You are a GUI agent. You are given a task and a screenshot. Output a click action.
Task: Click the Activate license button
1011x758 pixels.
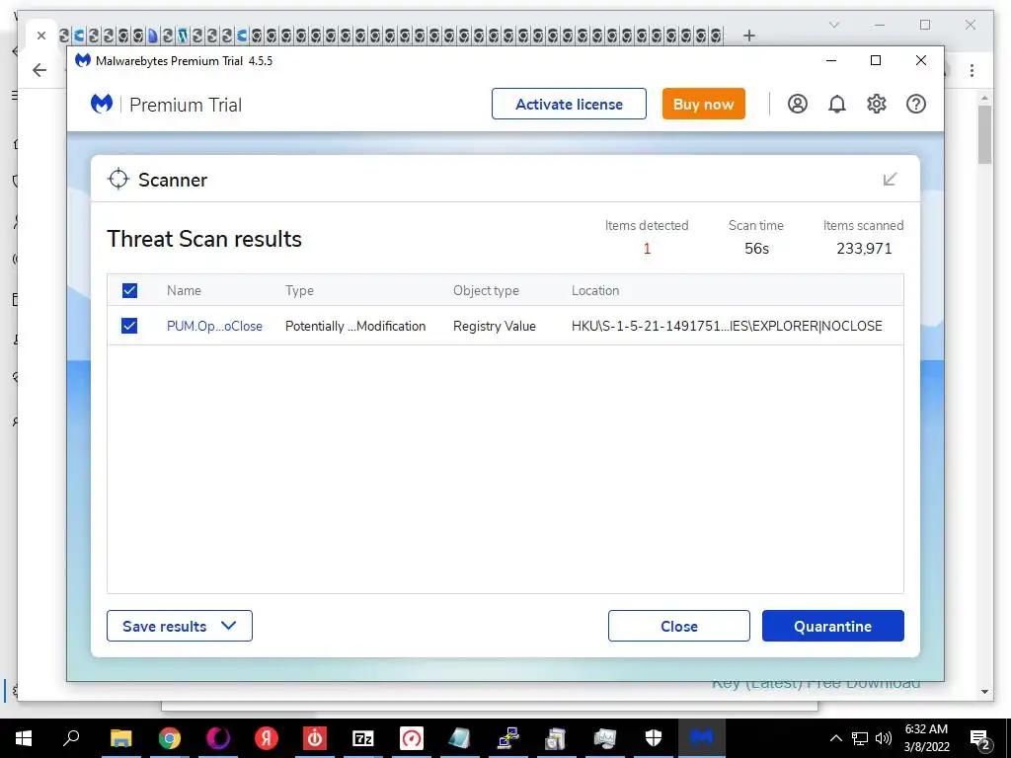point(569,104)
